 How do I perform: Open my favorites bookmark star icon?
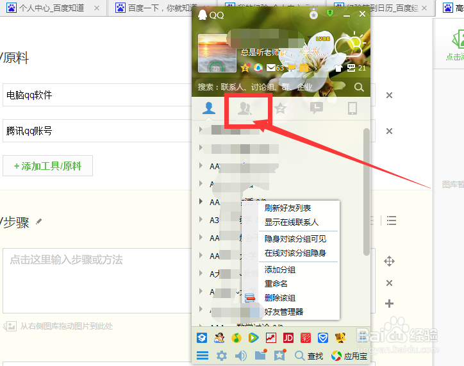(x=279, y=354)
